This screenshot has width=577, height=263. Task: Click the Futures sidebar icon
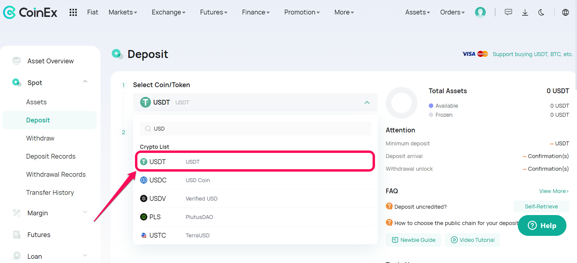point(17,235)
